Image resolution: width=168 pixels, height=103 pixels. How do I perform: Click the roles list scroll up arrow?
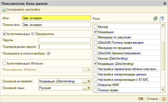(163, 25)
